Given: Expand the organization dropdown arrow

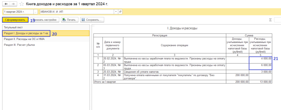Looking at the screenshot, I should [x=116, y=11].
